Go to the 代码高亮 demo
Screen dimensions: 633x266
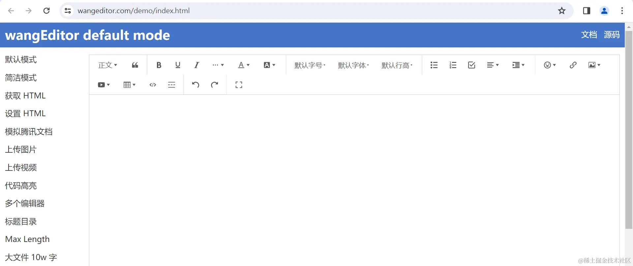pos(21,186)
